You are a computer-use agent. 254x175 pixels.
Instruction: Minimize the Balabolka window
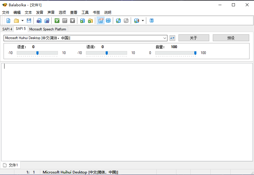pos(220,5)
